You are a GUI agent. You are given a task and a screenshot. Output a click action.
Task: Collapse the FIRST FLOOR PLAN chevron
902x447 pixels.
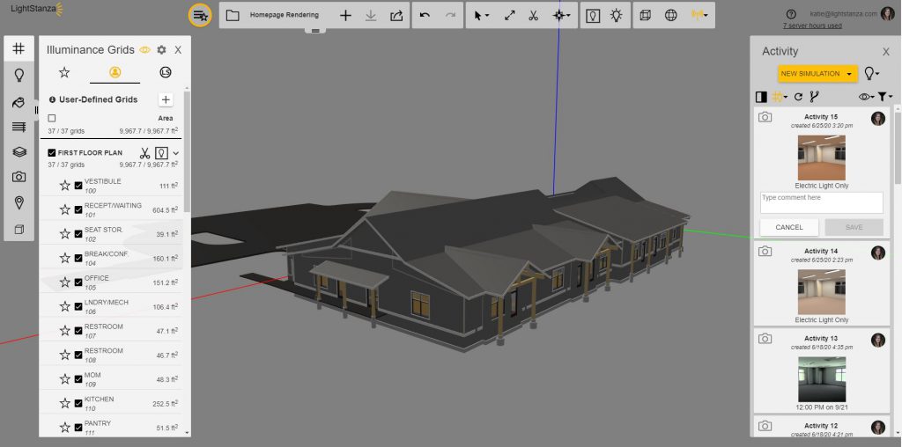(x=176, y=153)
